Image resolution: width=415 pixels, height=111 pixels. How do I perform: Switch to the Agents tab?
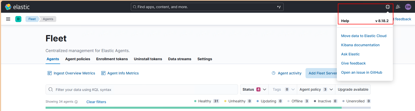click(x=53, y=59)
